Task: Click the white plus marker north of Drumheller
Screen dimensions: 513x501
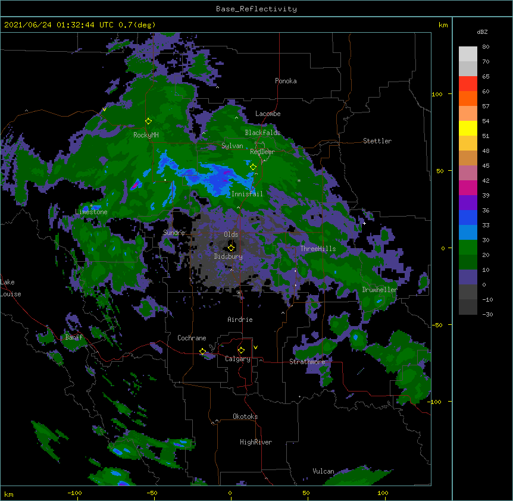Action: pos(364,223)
